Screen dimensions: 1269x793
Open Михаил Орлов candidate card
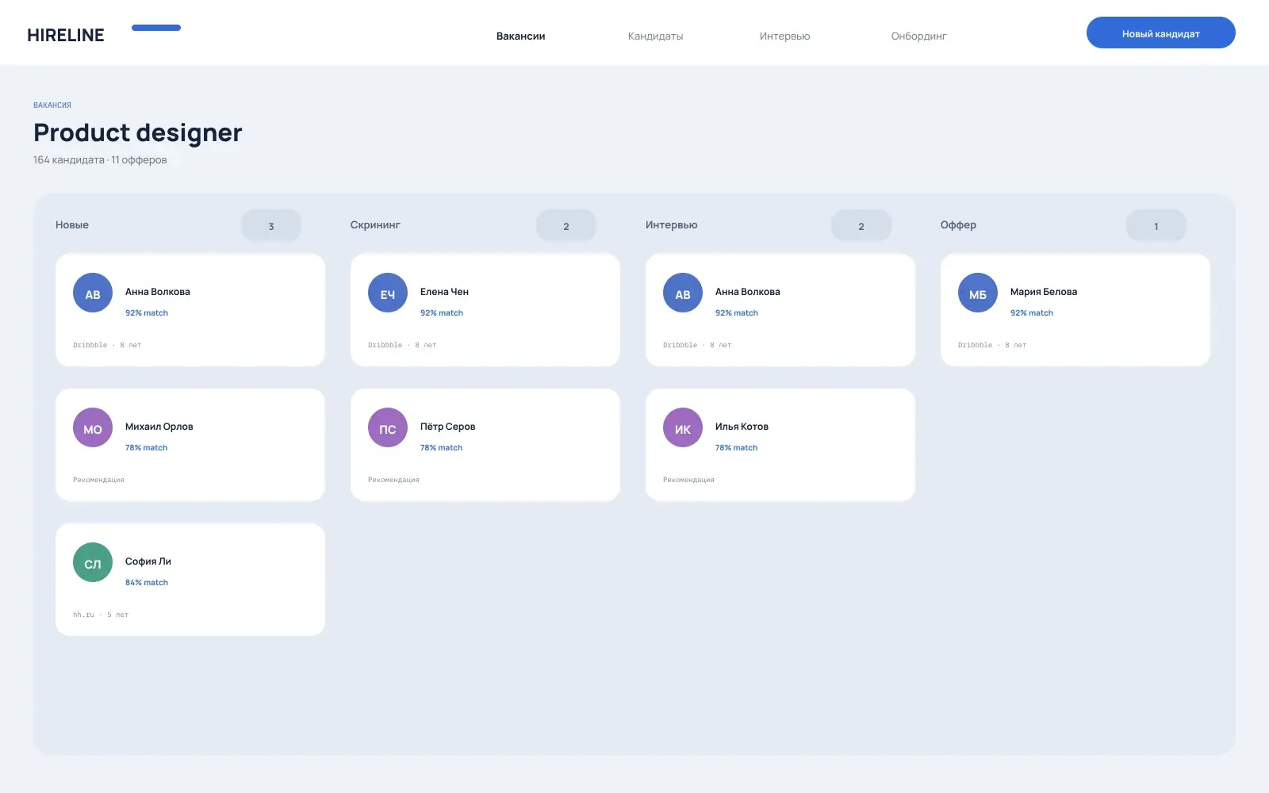(x=190, y=445)
